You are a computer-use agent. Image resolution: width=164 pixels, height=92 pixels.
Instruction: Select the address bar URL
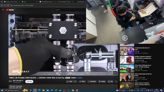(x=23, y=5)
